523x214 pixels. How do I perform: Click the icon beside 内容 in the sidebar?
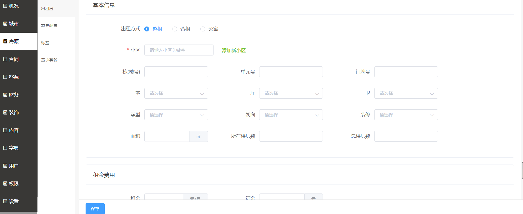(5, 130)
